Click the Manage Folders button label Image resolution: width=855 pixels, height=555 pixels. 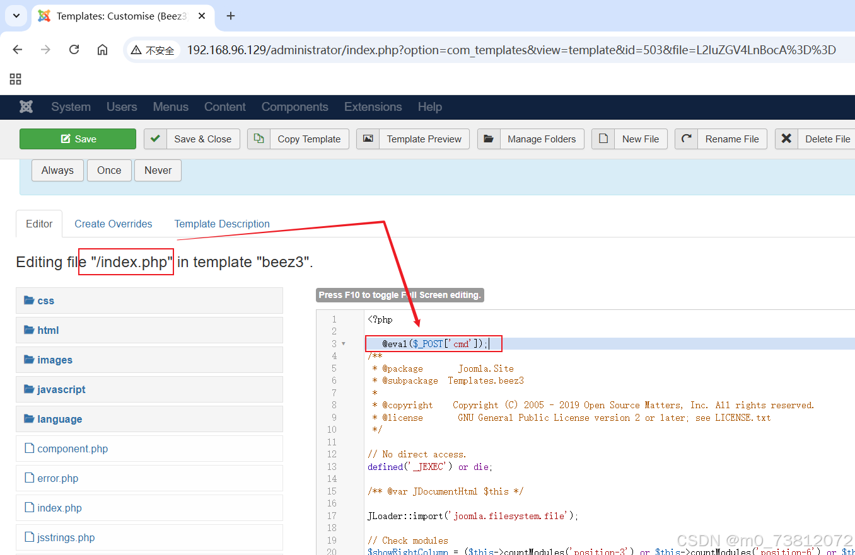point(542,139)
